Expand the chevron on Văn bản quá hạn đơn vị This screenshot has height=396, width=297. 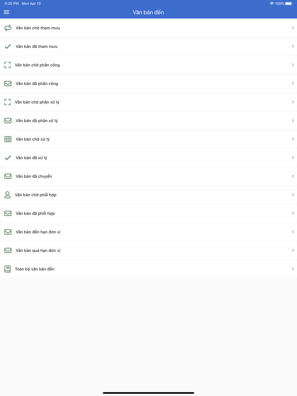pos(293,251)
